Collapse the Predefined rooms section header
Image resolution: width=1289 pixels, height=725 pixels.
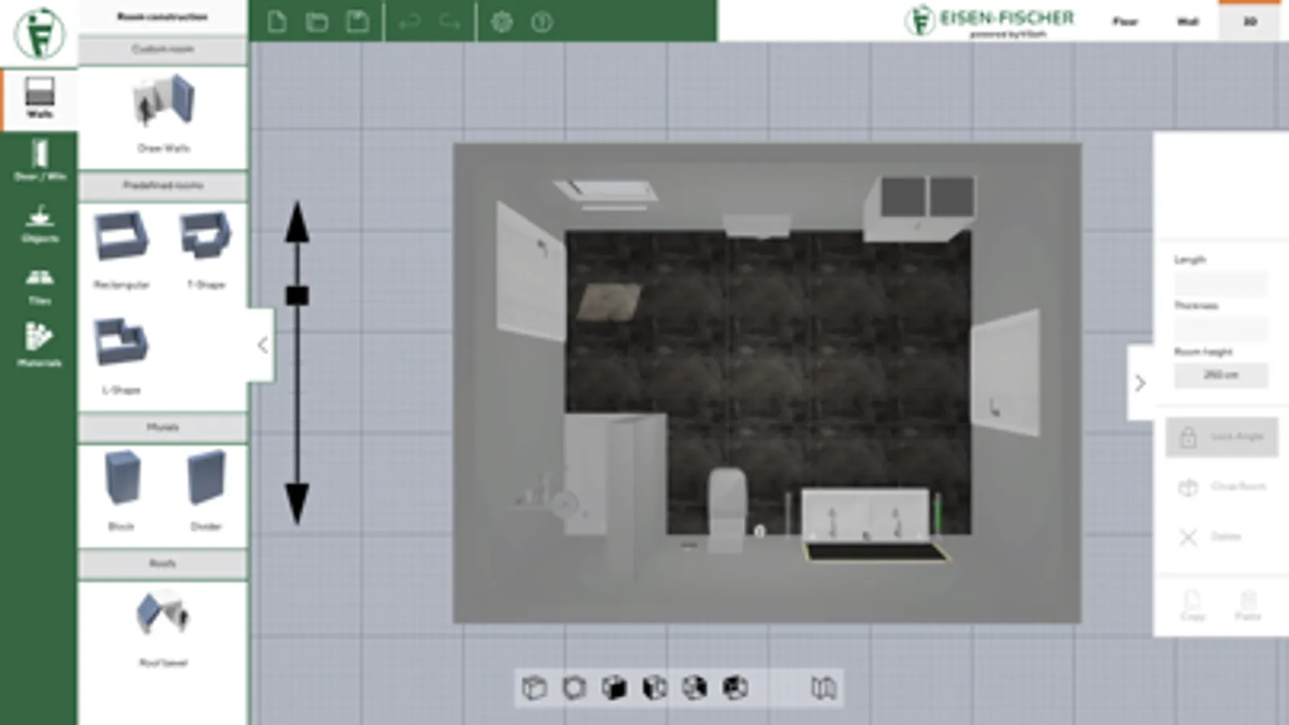point(163,185)
